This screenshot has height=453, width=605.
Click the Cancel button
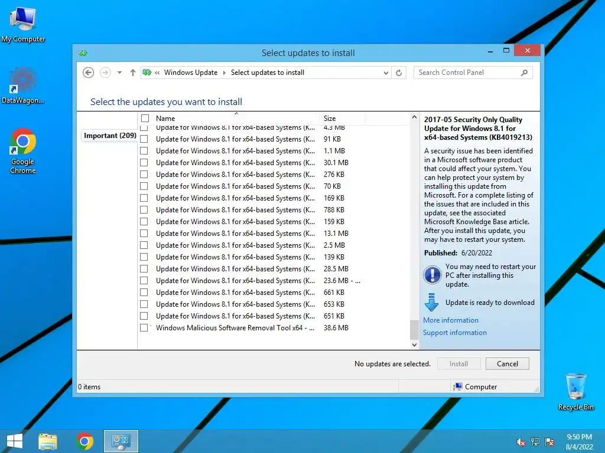pos(508,363)
